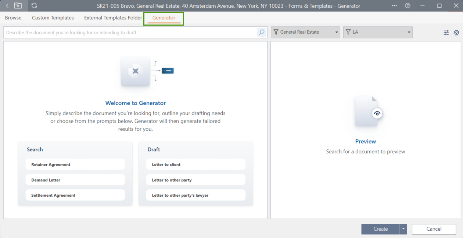Open the External Templates Folder tab

click(x=113, y=18)
